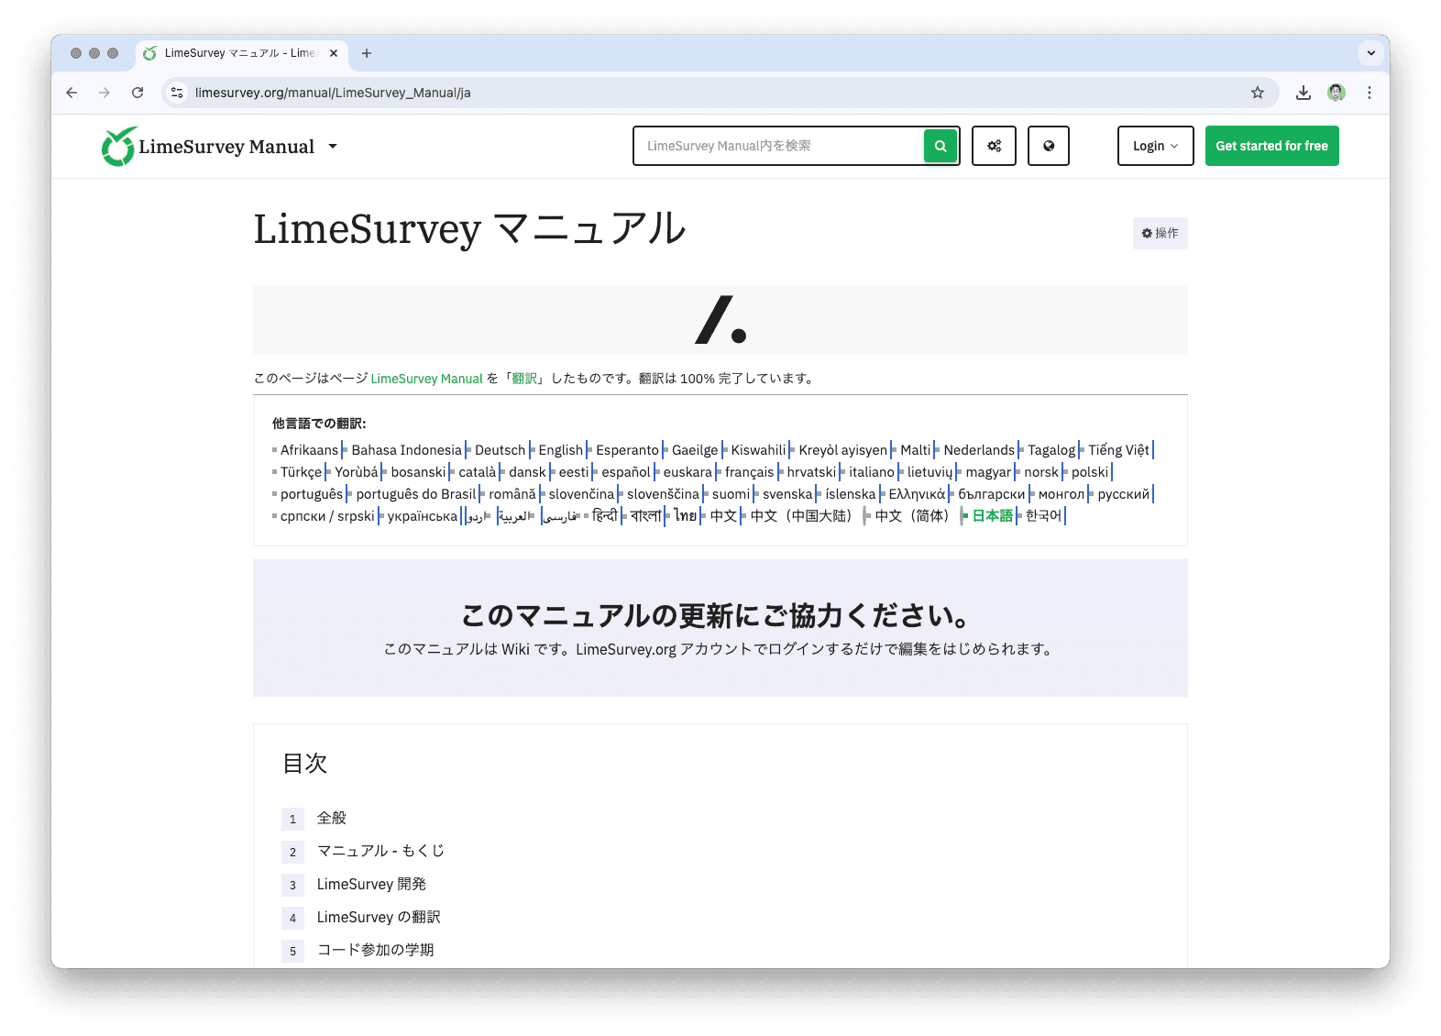Reload the current page

(137, 93)
